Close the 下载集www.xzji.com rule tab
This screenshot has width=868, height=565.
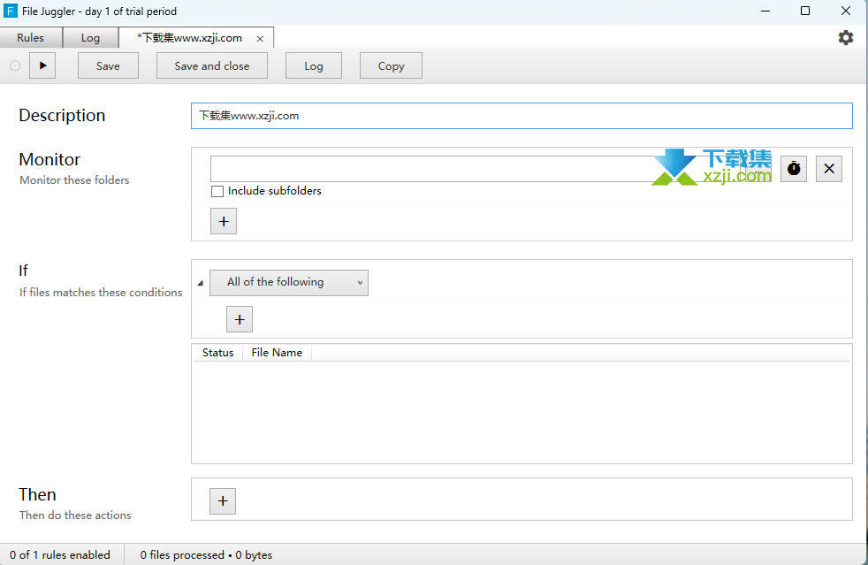[260, 39]
